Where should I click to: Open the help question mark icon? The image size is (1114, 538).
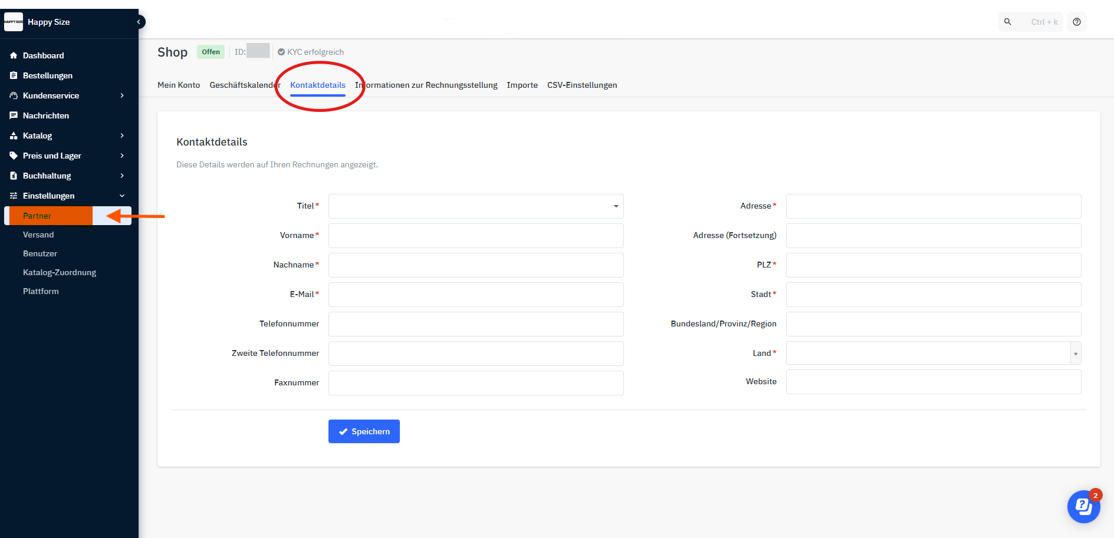pos(1077,22)
